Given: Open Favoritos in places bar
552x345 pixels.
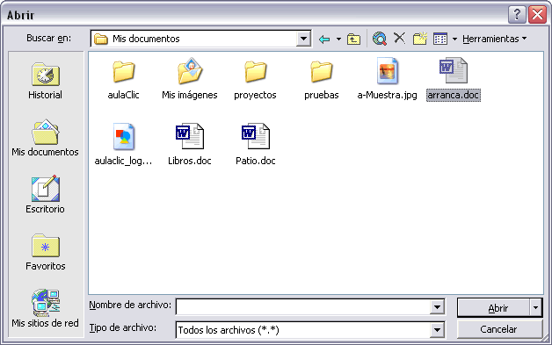Looking at the screenshot, I should click(x=45, y=252).
